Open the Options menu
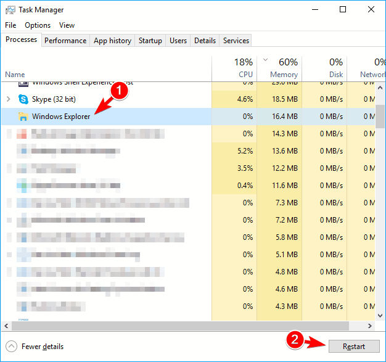 [x=38, y=25]
